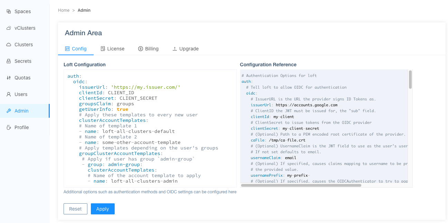This screenshot has width=448, height=223.
Task: Click the Billing dollar icon
Action: [141, 49]
